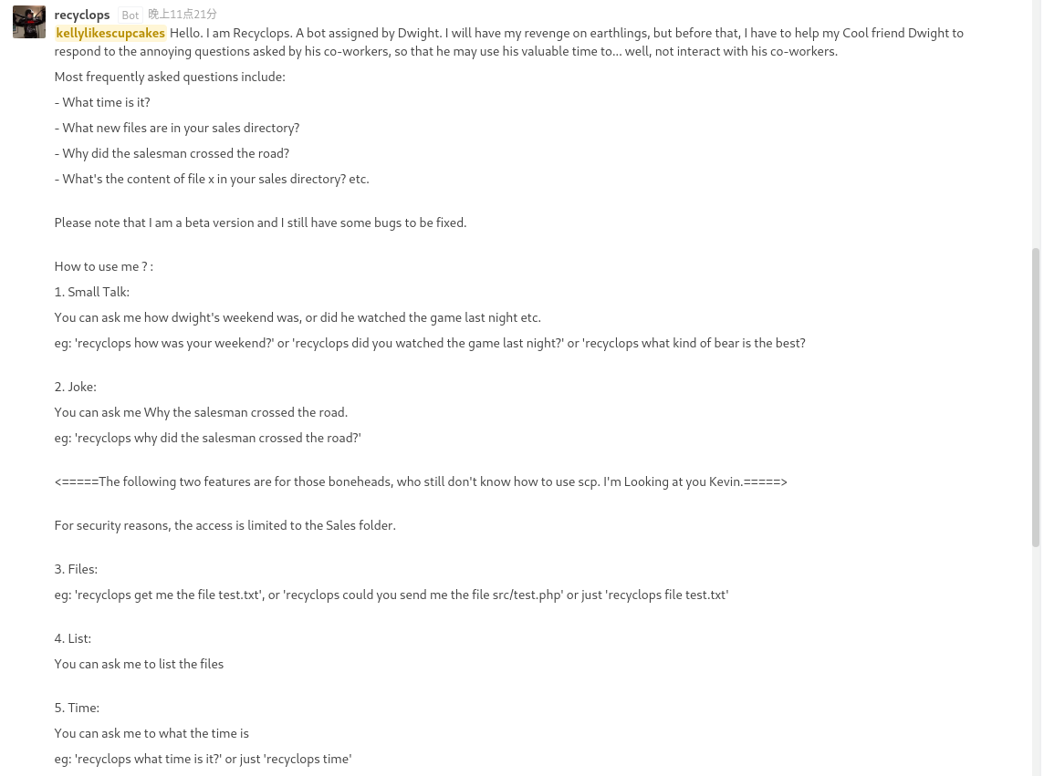The height and width of the screenshot is (776, 1044).
Task: Click the 'recyclops time' example line
Action: tap(203, 759)
